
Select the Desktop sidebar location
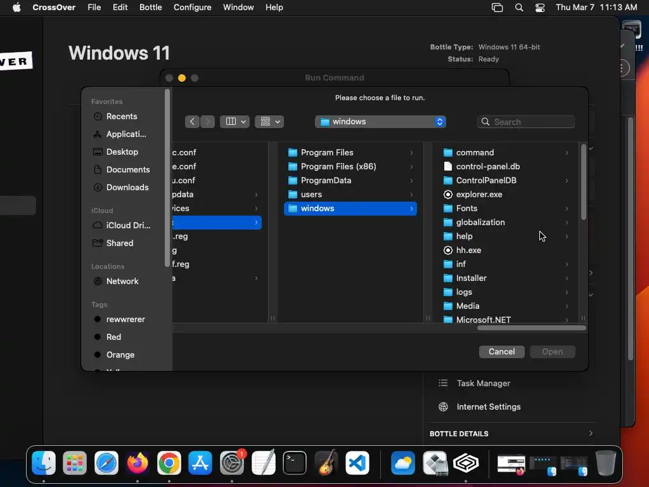click(x=122, y=152)
